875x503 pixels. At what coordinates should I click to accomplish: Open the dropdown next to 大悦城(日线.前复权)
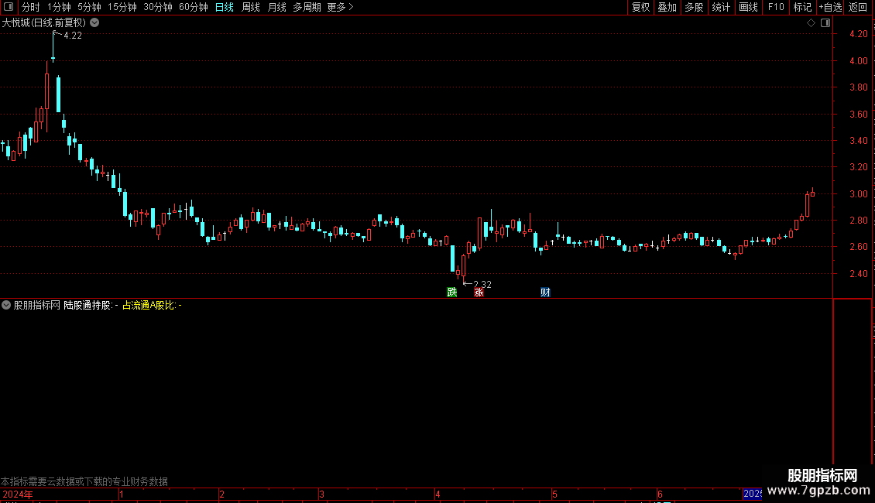tap(95, 23)
